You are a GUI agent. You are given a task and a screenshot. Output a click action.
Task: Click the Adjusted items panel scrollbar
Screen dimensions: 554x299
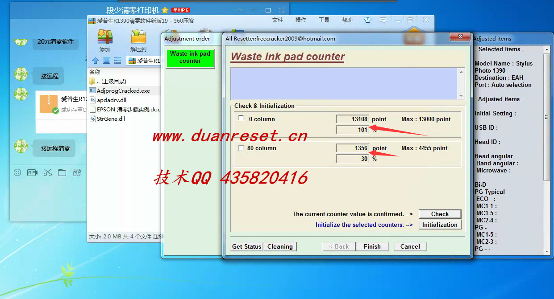point(547,149)
